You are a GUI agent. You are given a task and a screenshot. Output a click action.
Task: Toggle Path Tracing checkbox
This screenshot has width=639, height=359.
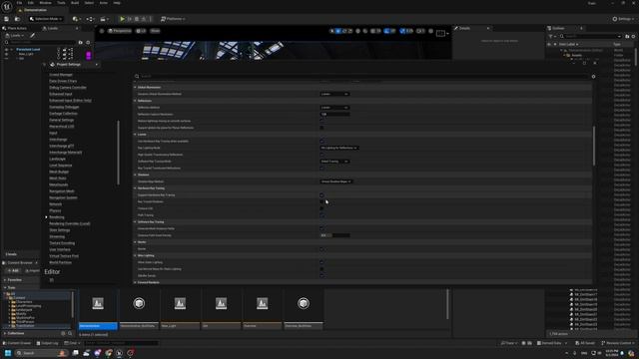(x=321, y=215)
